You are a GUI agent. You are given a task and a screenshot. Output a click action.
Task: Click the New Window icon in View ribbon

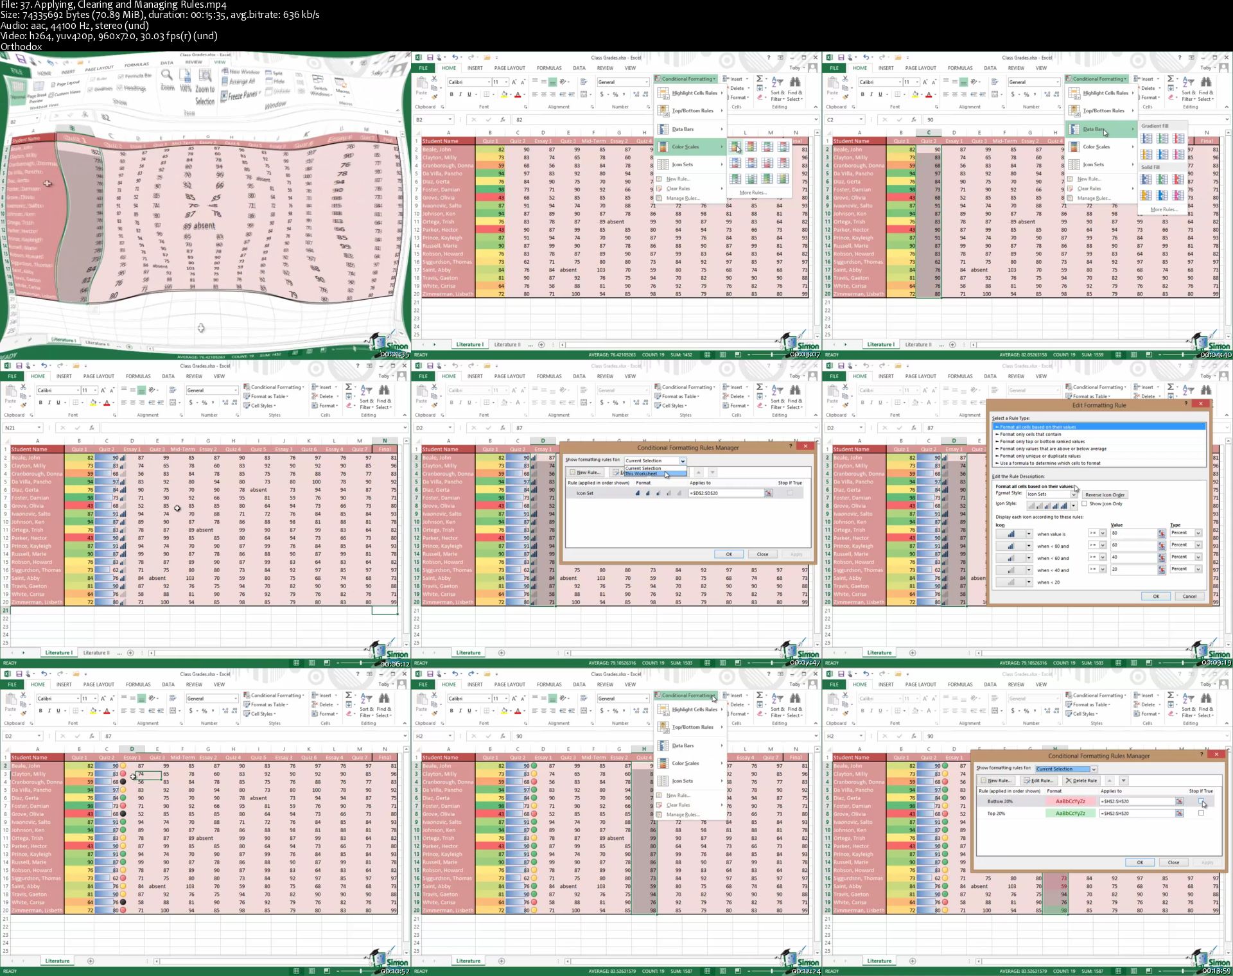[225, 72]
